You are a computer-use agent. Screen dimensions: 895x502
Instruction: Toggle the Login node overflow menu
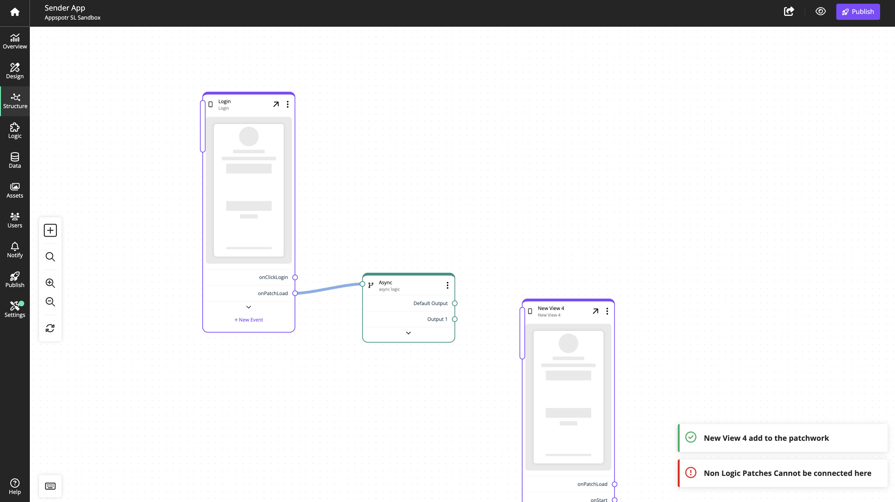pos(287,104)
